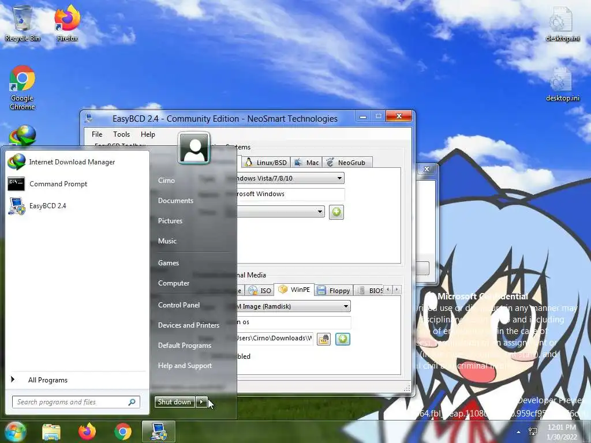Expand All Programs list
The height and width of the screenshot is (443, 591).
coord(47,380)
